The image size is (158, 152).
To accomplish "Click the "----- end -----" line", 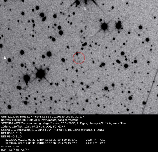I will (x=10, y=146).
